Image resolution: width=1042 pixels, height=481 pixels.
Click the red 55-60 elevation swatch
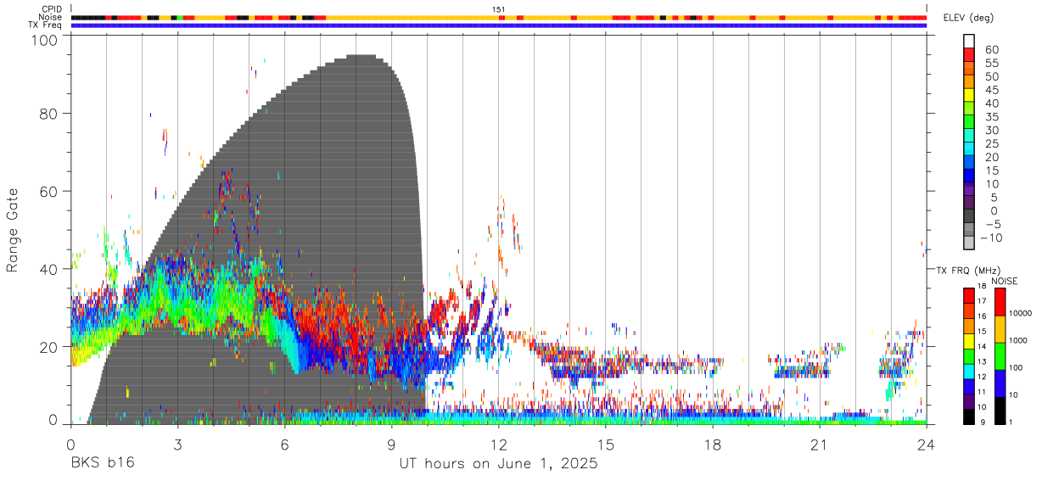[x=968, y=54]
